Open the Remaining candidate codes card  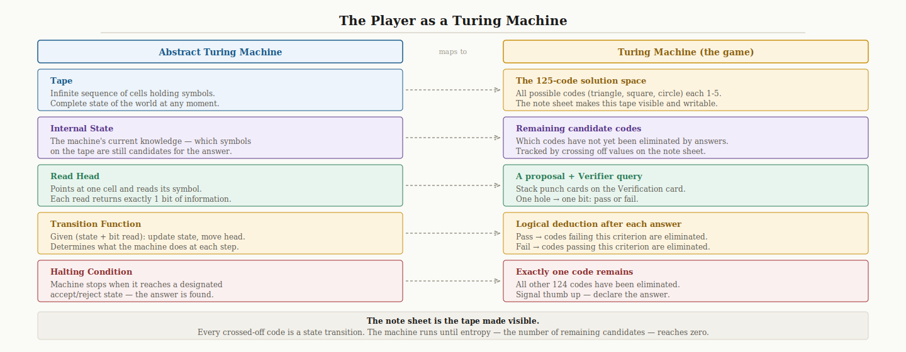pos(686,138)
